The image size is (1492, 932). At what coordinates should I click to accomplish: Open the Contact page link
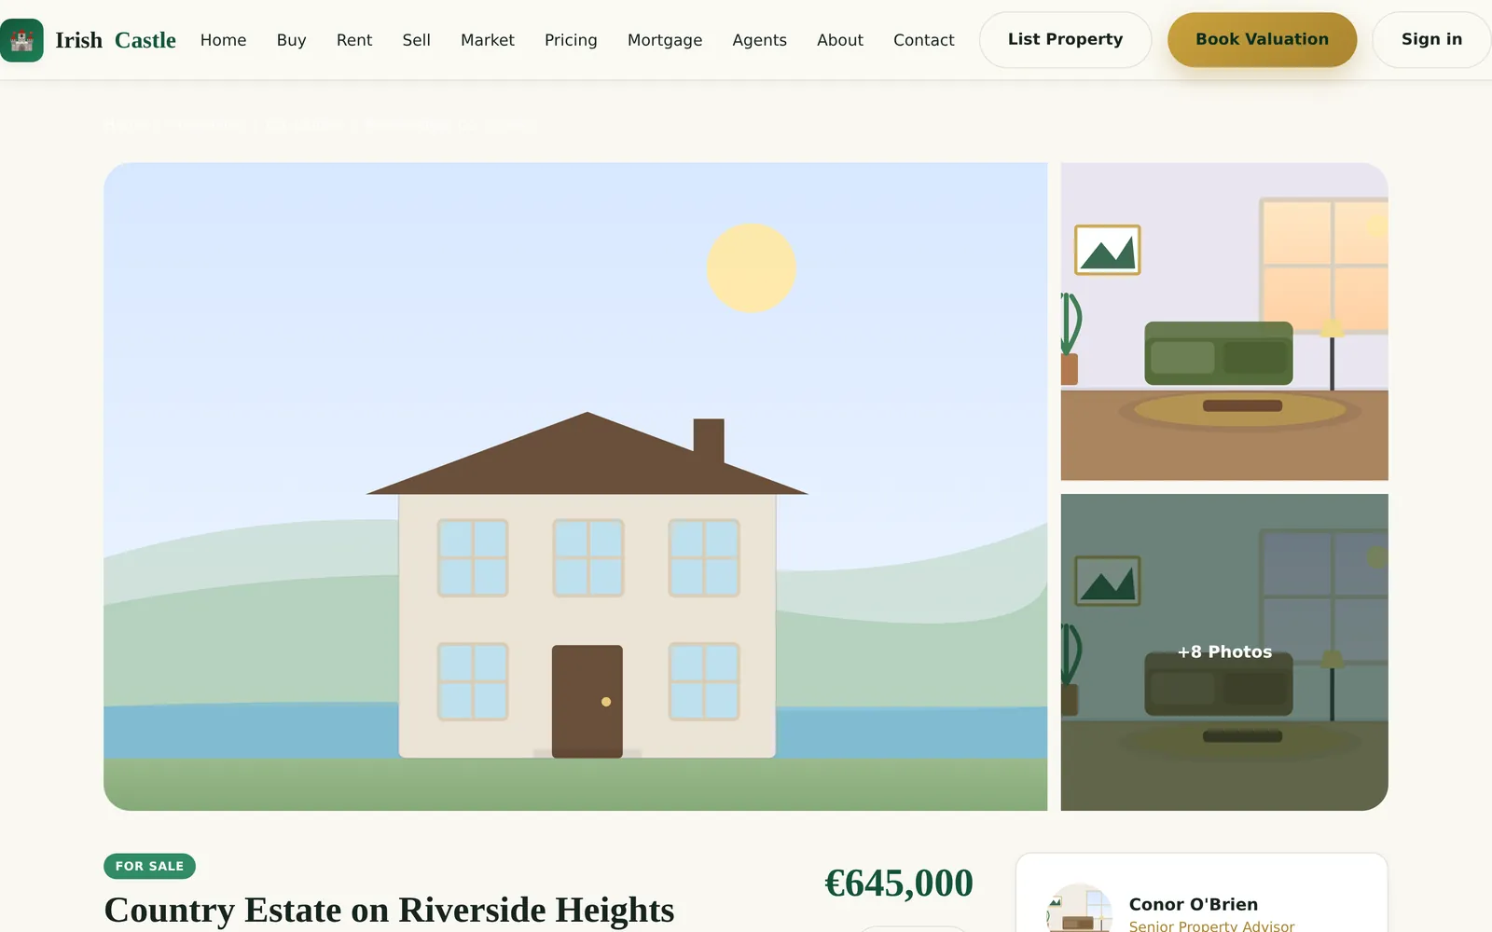[x=924, y=40]
